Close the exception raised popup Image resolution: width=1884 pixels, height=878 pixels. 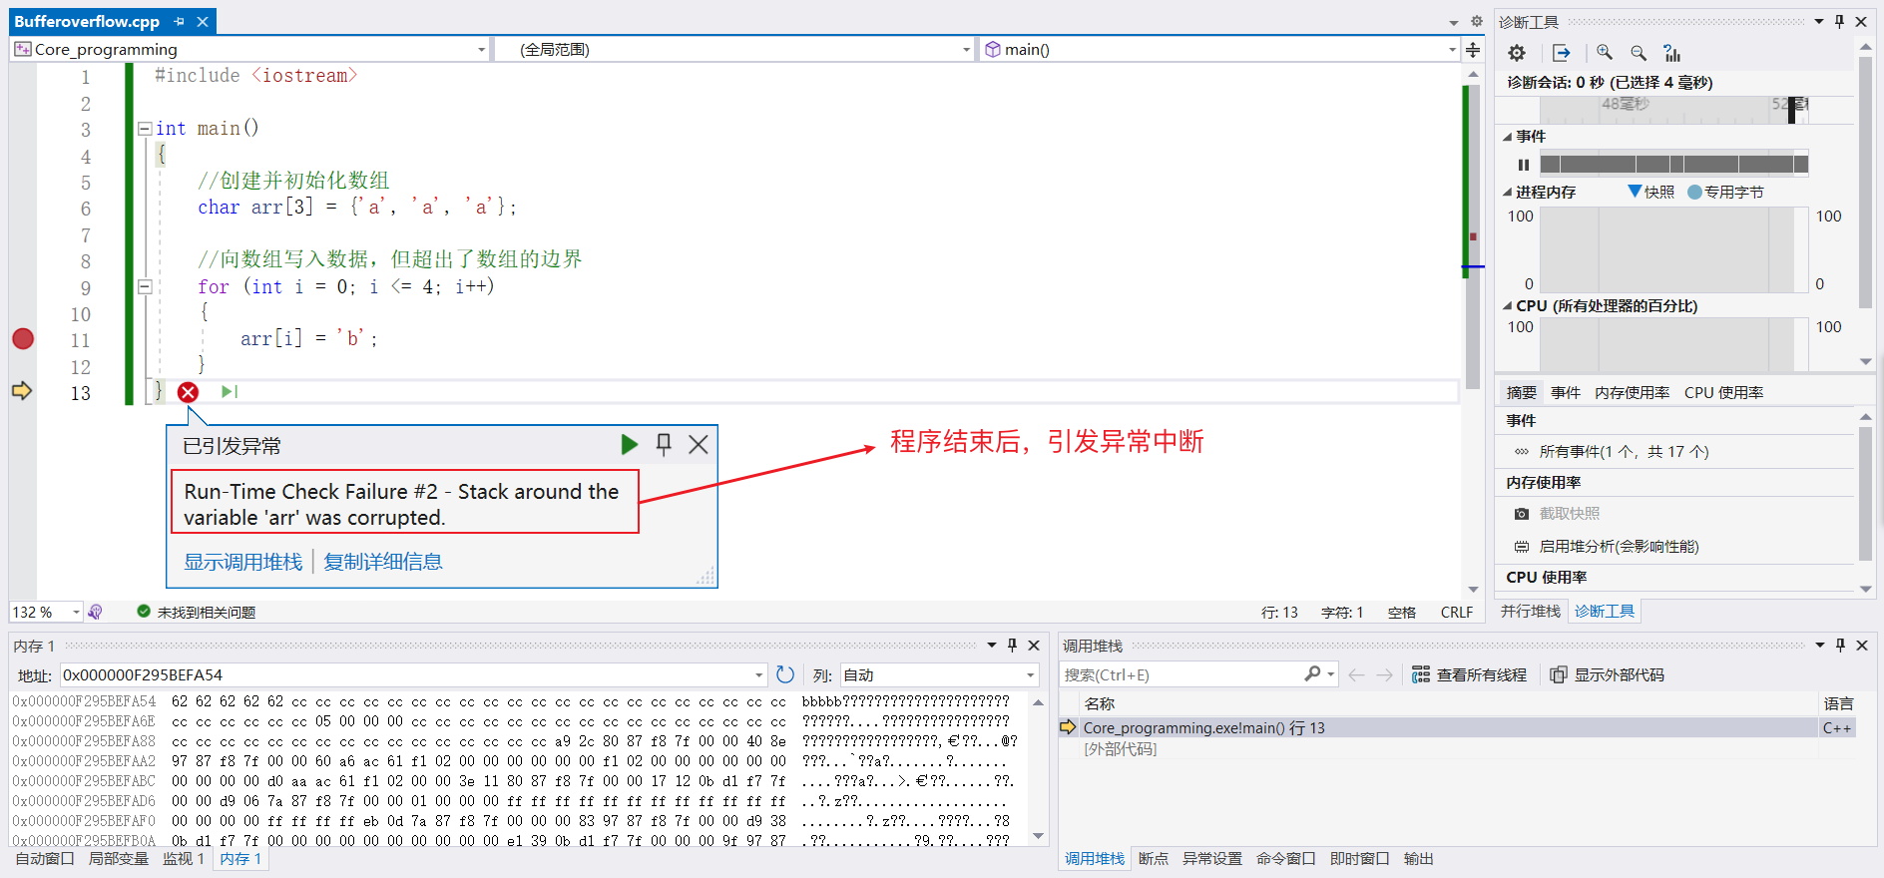click(x=699, y=444)
